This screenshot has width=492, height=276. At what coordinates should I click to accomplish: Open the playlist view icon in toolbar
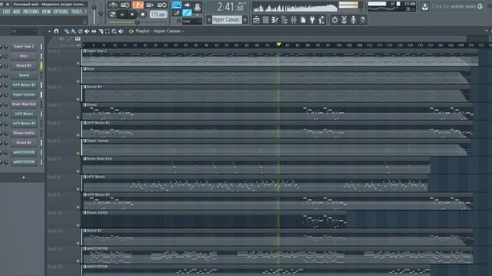tap(256, 20)
